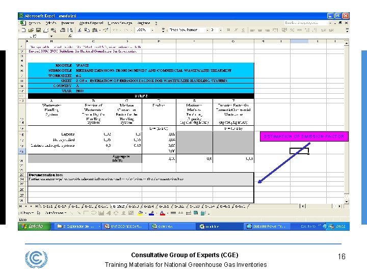Open the Font Color dropdown arrow
The height and width of the screenshot is (275, 367).
[168, 213]
